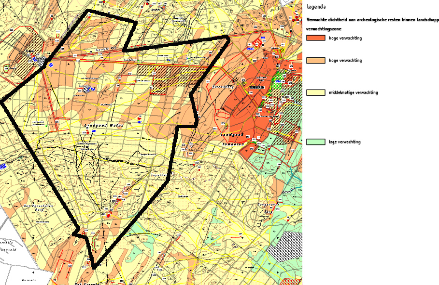Viewport: 439px width, 285px height.
Task: Click the 'lage verwachting' legend label
Action: tap(344, 142)
